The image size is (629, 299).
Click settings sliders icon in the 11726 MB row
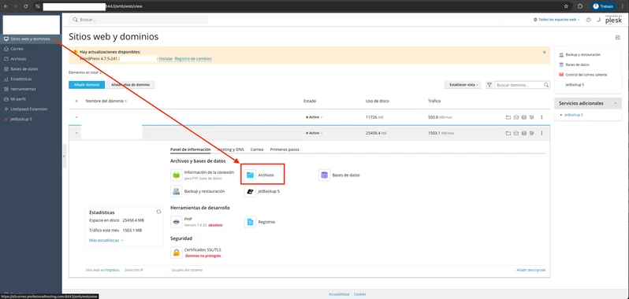[531, 117]
